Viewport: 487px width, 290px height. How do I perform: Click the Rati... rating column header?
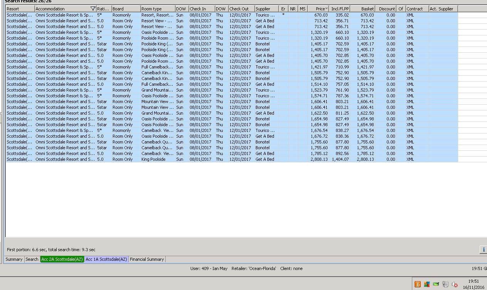point(104,9)
